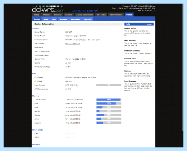Open the Services tab
The width and height of the screenshot is (187, 151).
click(58, 15)
